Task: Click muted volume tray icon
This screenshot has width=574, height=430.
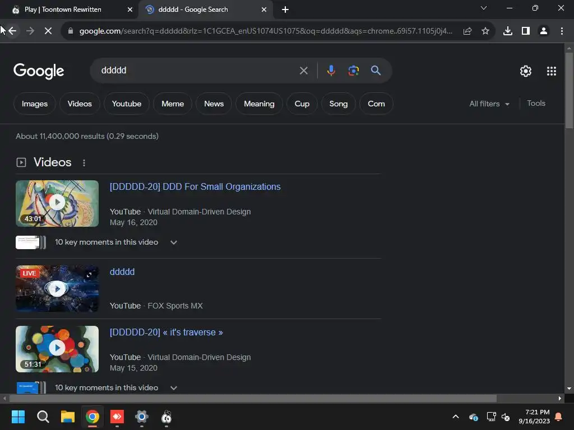Action: click(x=506, y=417)
